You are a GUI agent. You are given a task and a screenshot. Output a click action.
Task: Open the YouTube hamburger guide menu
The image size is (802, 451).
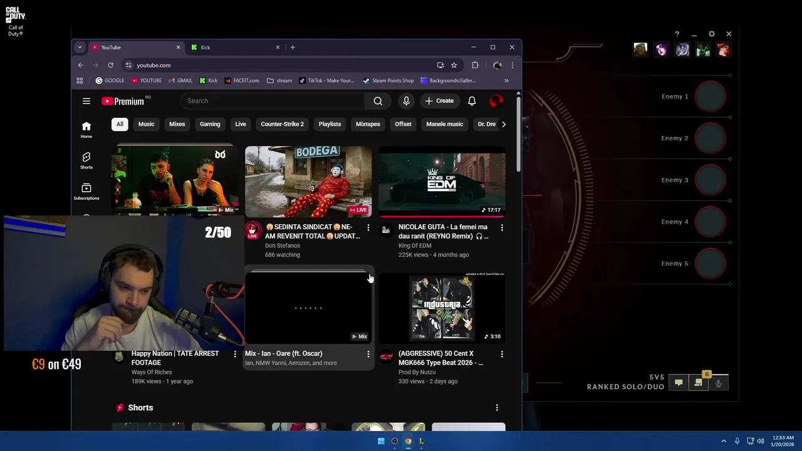click(x=86, y=101)
